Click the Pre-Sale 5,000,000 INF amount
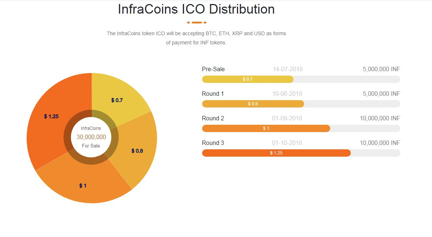 [x=381, y=69]
